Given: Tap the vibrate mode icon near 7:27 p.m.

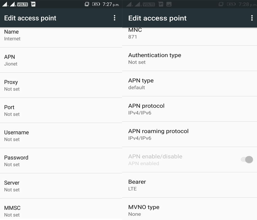Looking at the screenshot, I should 87,4.
